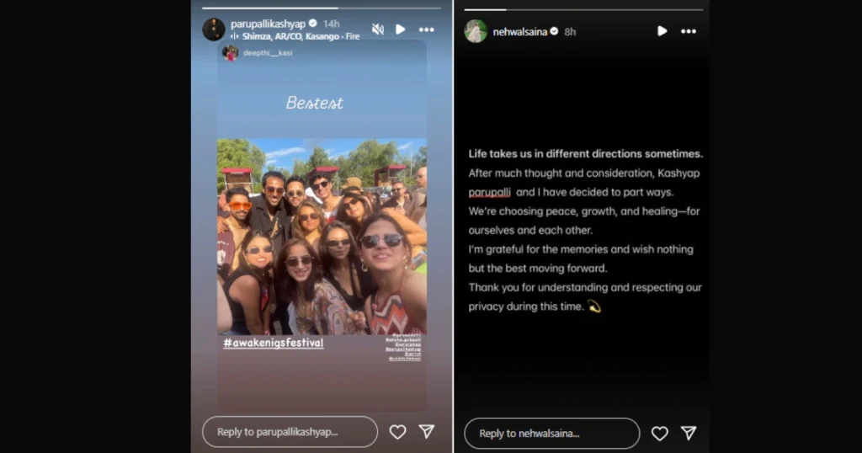Unmute sound on parupallikashyap story
The height and width of the screenshot is (453, 862).
tap(378, 29)
